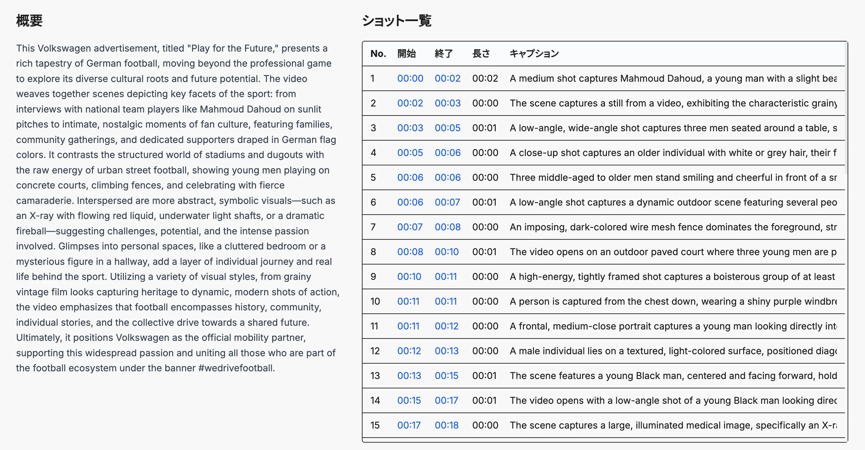Click shot 11 end time 00:12
This screenshot has width=865, height=450.
(x=447, y=326)
